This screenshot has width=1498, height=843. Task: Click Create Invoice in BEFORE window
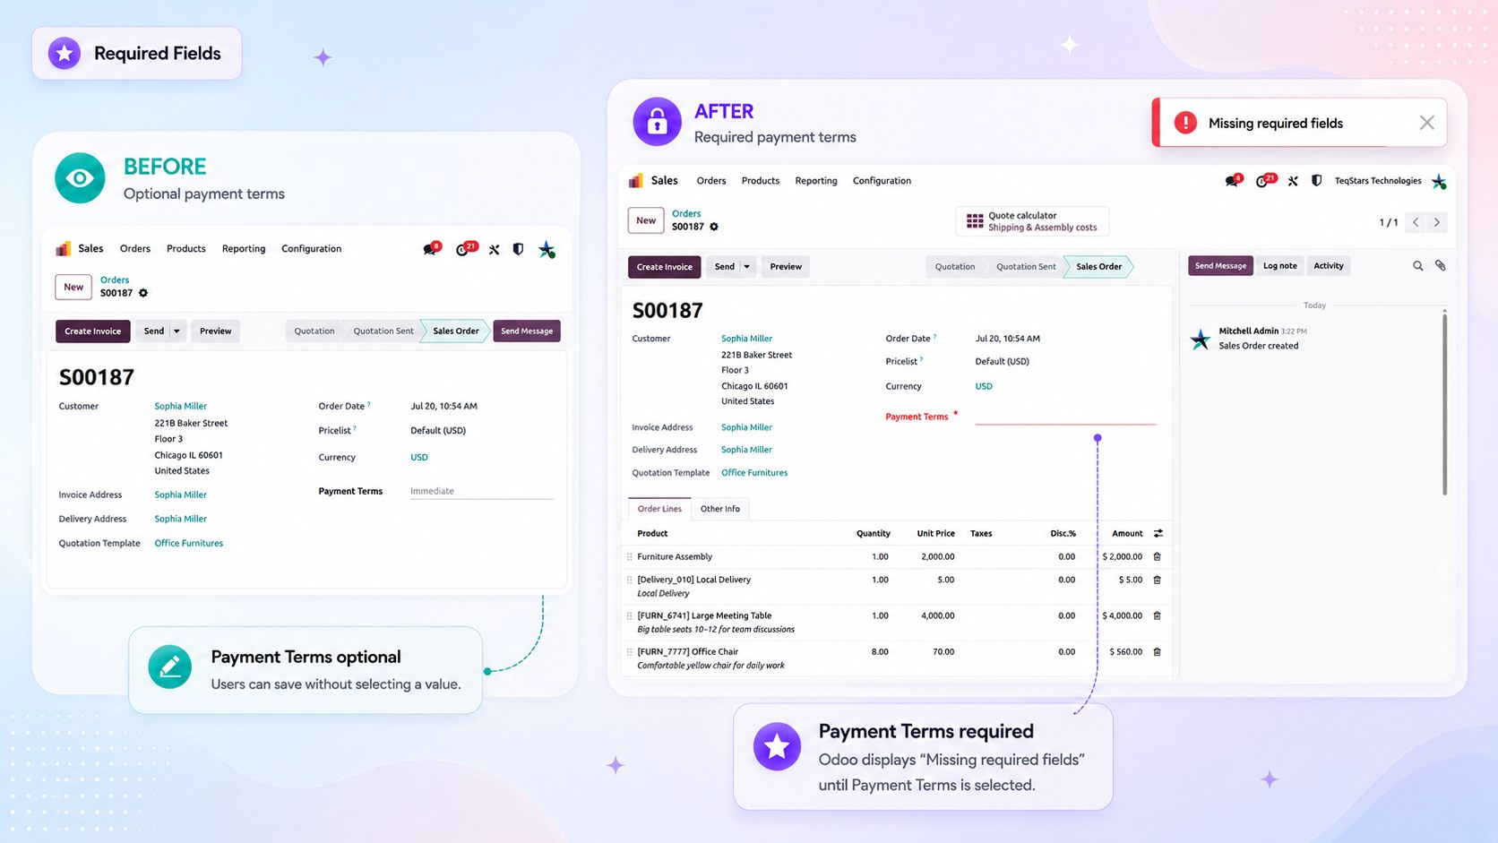coord(93,331)
